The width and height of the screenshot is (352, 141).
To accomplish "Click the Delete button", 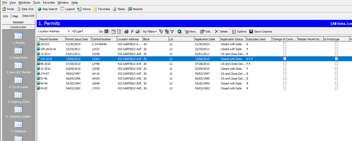I will click(x=221, y=32).
